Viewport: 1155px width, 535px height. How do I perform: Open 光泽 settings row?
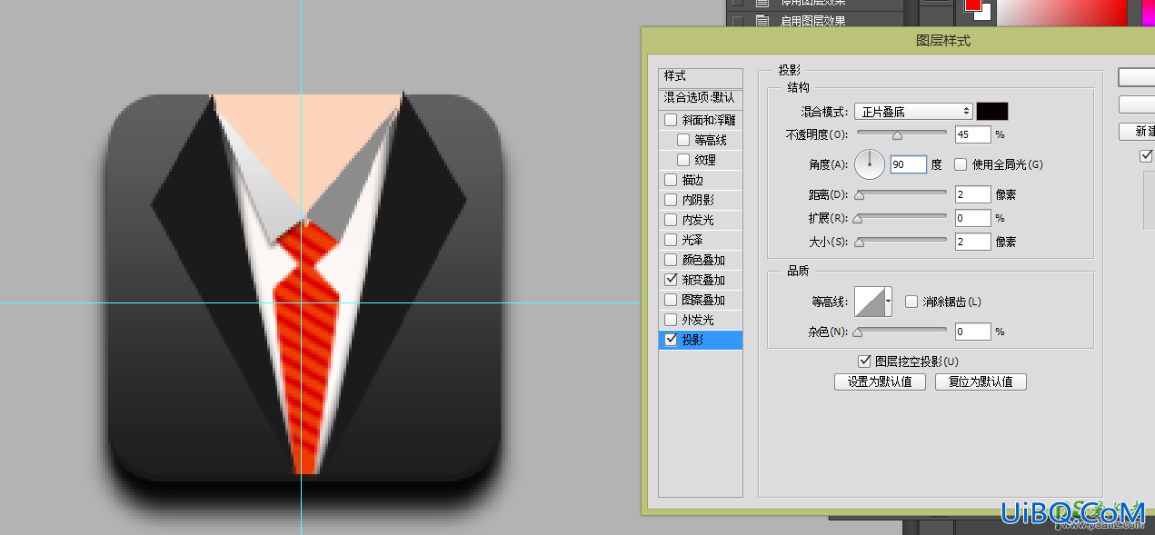(701, 240)
